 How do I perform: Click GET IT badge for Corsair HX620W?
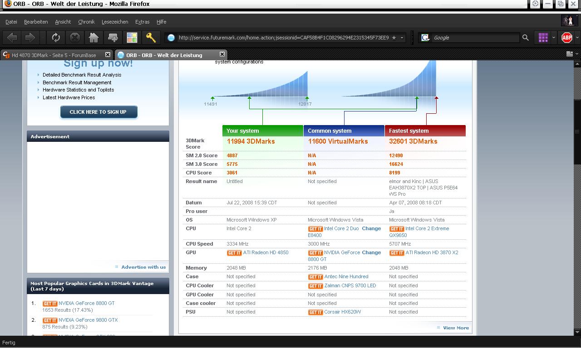point(315,312)
